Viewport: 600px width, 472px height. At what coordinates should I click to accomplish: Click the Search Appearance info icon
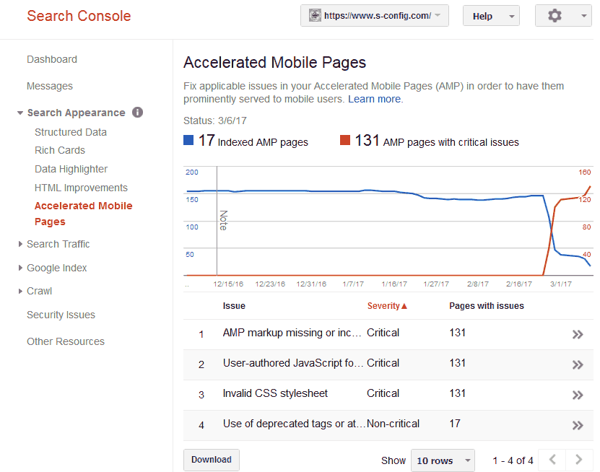point(137,112)
